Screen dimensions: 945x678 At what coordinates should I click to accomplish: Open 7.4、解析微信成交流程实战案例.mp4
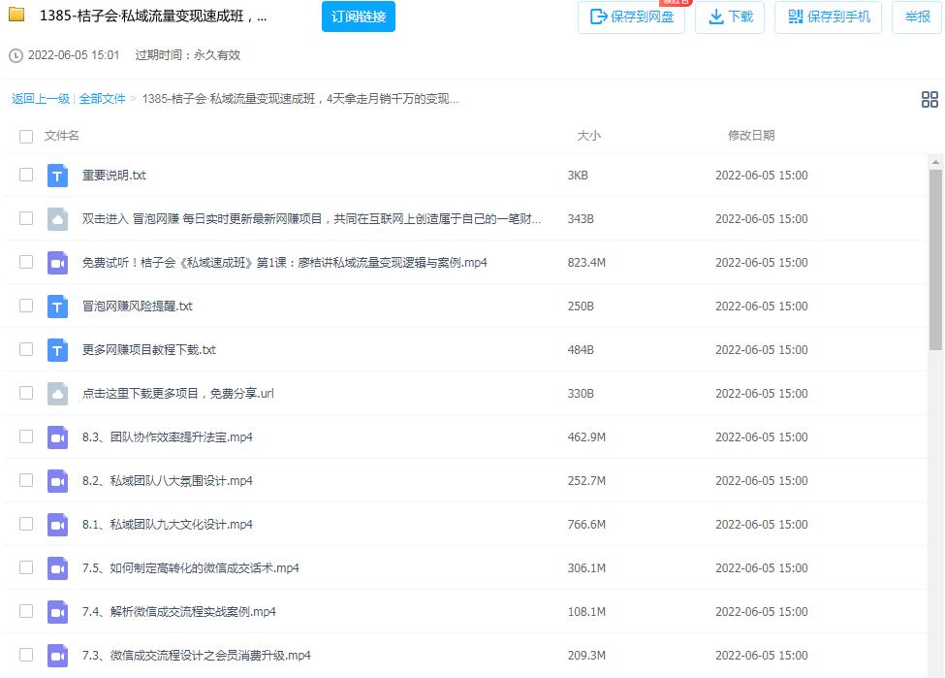coord(179,612)
